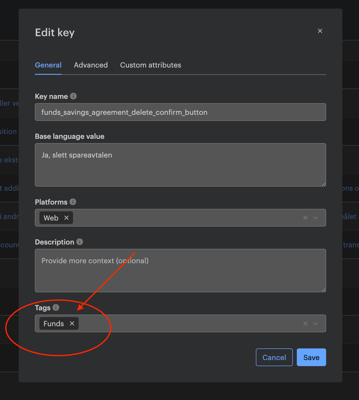The height and width of the screenshot is (400, 359).
Task: Clear all selected platforms
Action: pos(305,218)
